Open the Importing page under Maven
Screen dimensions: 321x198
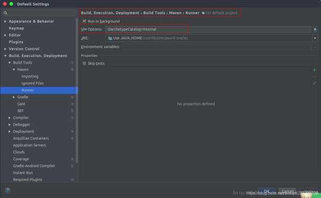(x=30, y=76)
